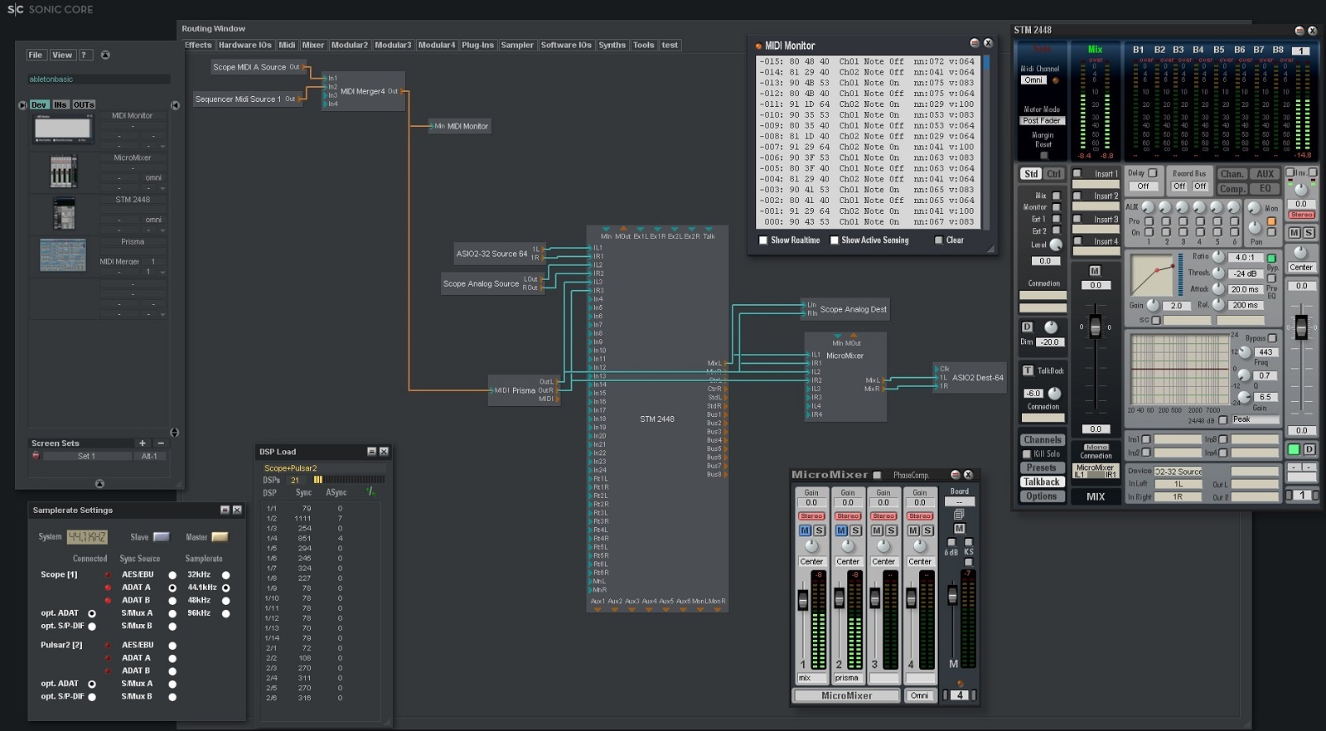This screenshot has width=1326, height=731.
Task: Switch to the INs tab in device panel
Action: [60, 105]
